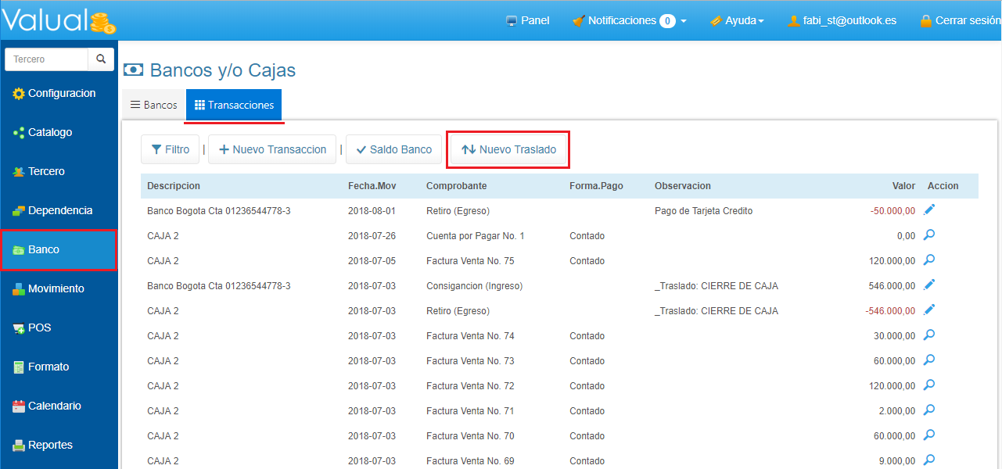Expand the Ayuda dropdown menu

click(736, 21)
